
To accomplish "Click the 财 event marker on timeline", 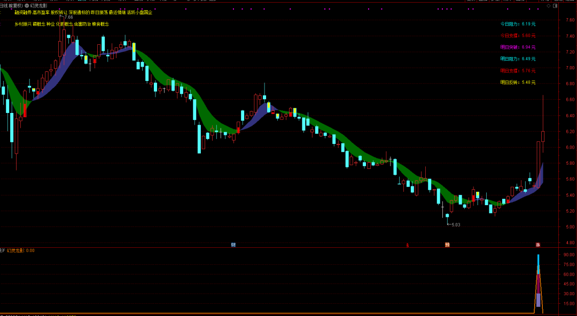I will [233, 245].
